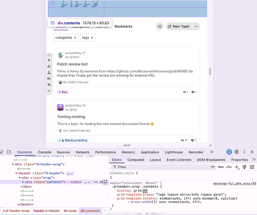The height and width of the screenshot is (215, 257).
Task: Click the bulk select list icon button
Action: pos(160,26)
